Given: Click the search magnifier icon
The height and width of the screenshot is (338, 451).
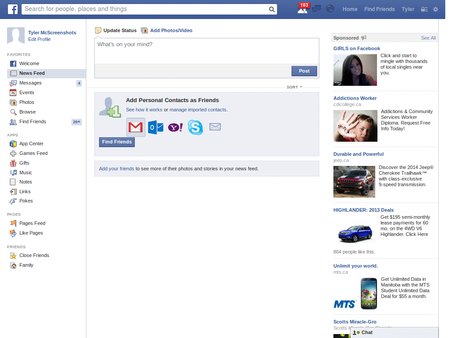Looking at the screenshot, I should [271, 10].
